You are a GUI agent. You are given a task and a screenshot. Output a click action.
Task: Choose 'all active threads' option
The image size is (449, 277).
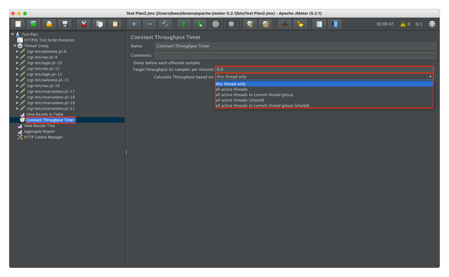click(x=324, y=89)
